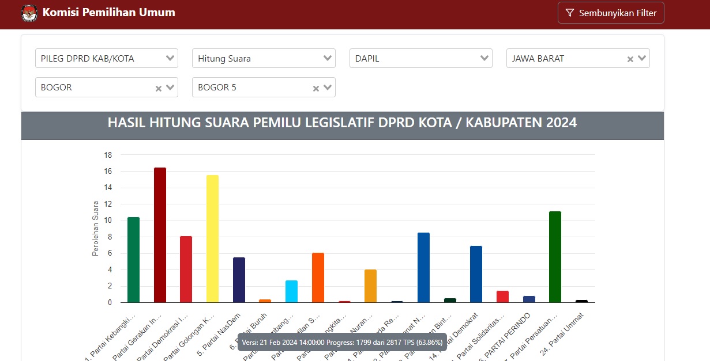Click the HASIL HITUNG SUARA PEMILU LEGISLATIF heading

[343, 123]
